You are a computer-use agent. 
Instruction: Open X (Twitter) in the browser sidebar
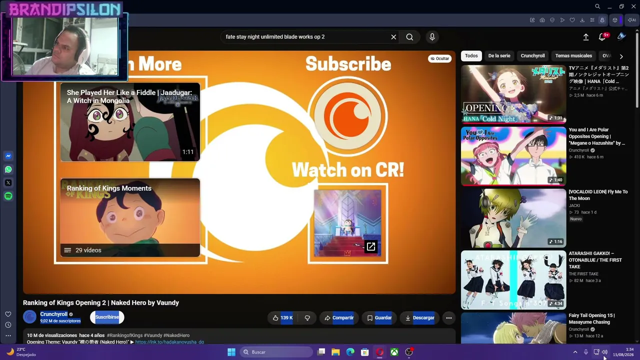(8, 183)
